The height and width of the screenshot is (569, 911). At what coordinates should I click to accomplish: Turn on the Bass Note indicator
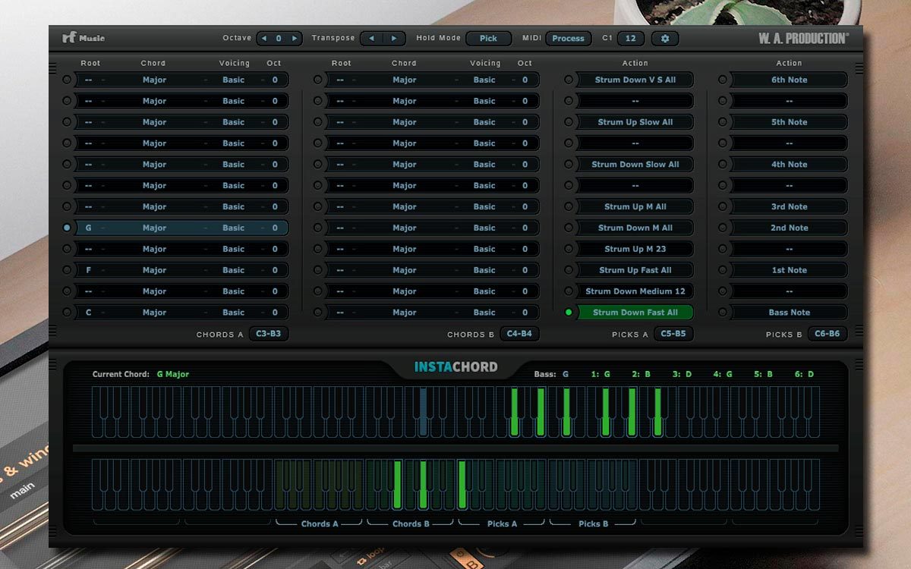tap(723, 313)
